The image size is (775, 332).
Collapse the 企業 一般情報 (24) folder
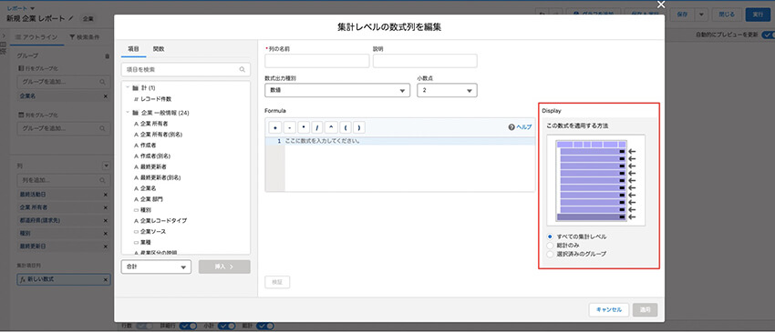(x=128, y=113)
